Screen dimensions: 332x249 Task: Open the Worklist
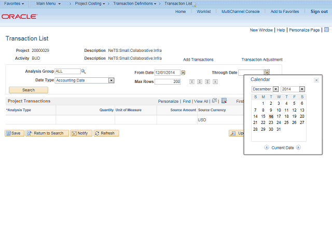[204, 11]
